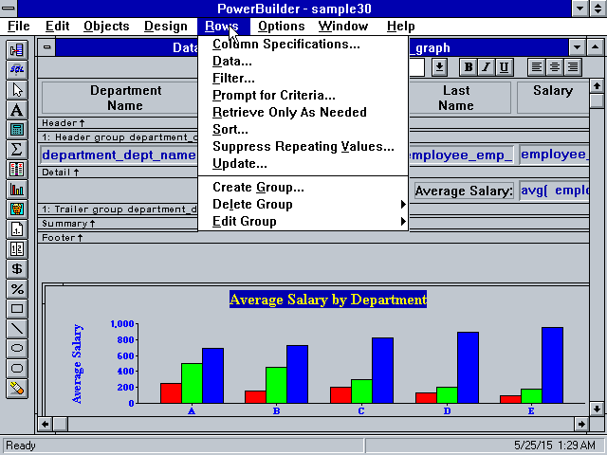This screenshot has width=607, height=455.
Task: Set center text alignment
Action: click(x=554, y=67)
